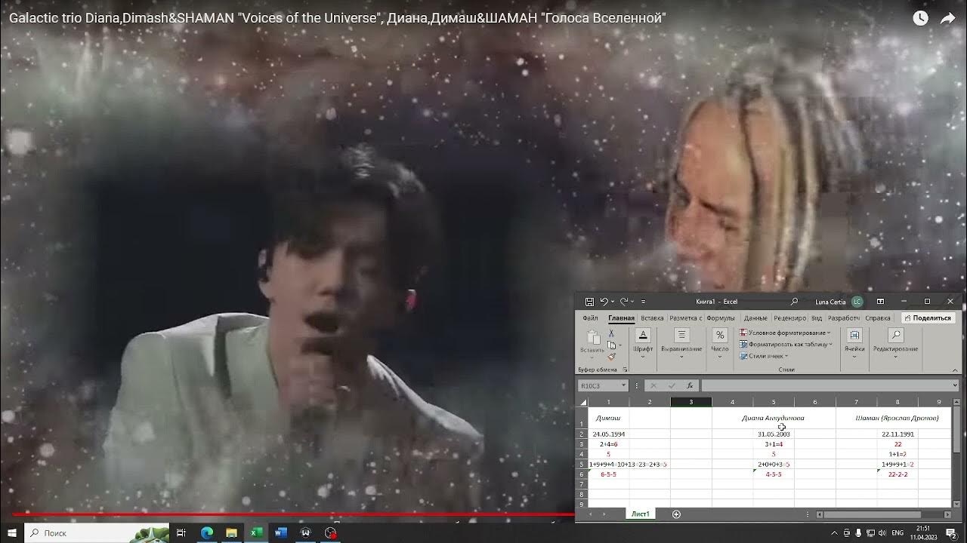
Task: Open the Справка tab
Action: click(x=877, y=318)
